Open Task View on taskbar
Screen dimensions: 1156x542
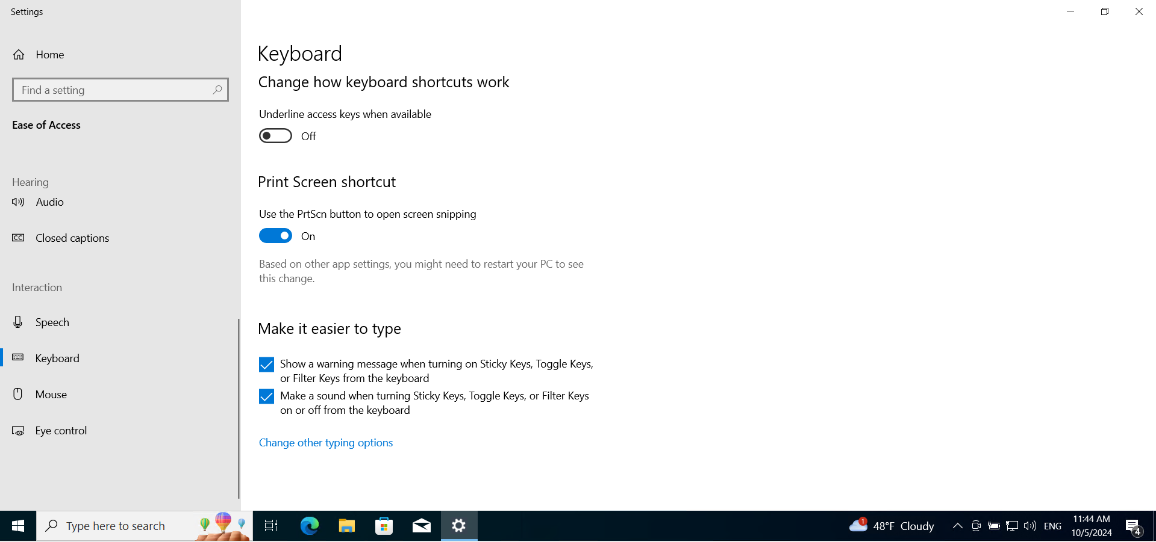click(271, 526)
